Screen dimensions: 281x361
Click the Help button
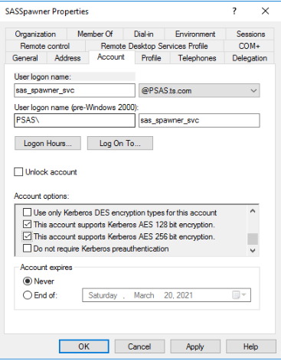[250, 346]
